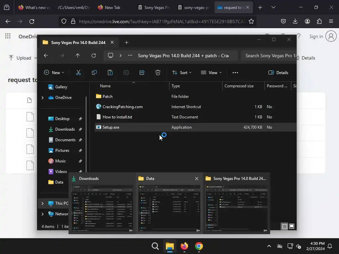Click the Delete trash icon in Explorer
Image resolution: width=339 pixels, height=254 pixels.
[x=158, y=72]
